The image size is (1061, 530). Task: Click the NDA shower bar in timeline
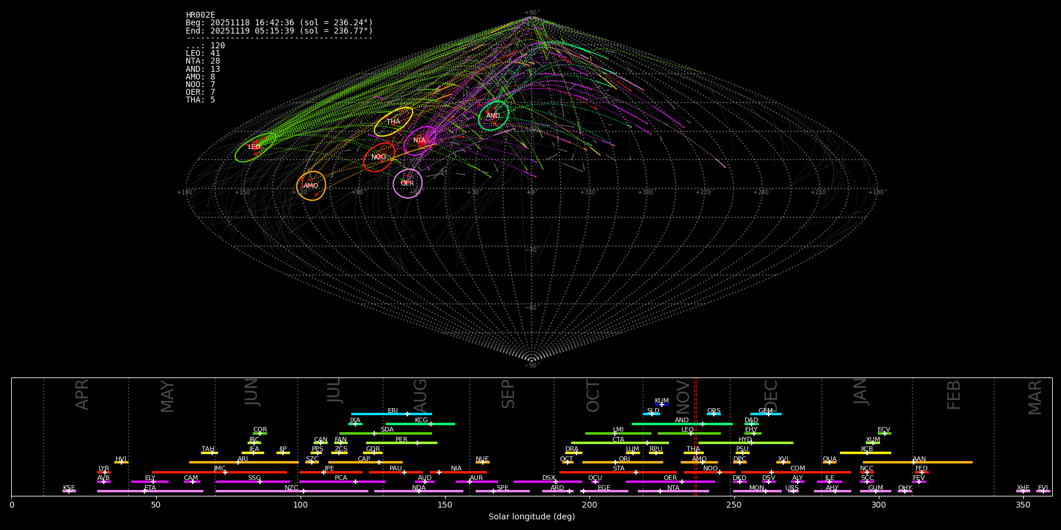419,491
